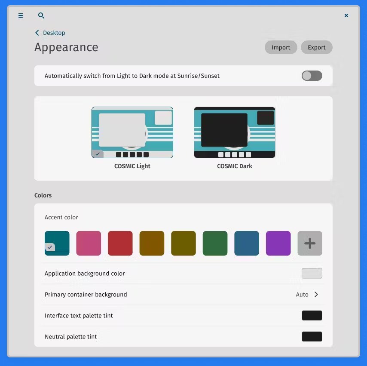This screenshot has height=366, width=367.
Task: Click the Appearance page title
Action: 66,47
